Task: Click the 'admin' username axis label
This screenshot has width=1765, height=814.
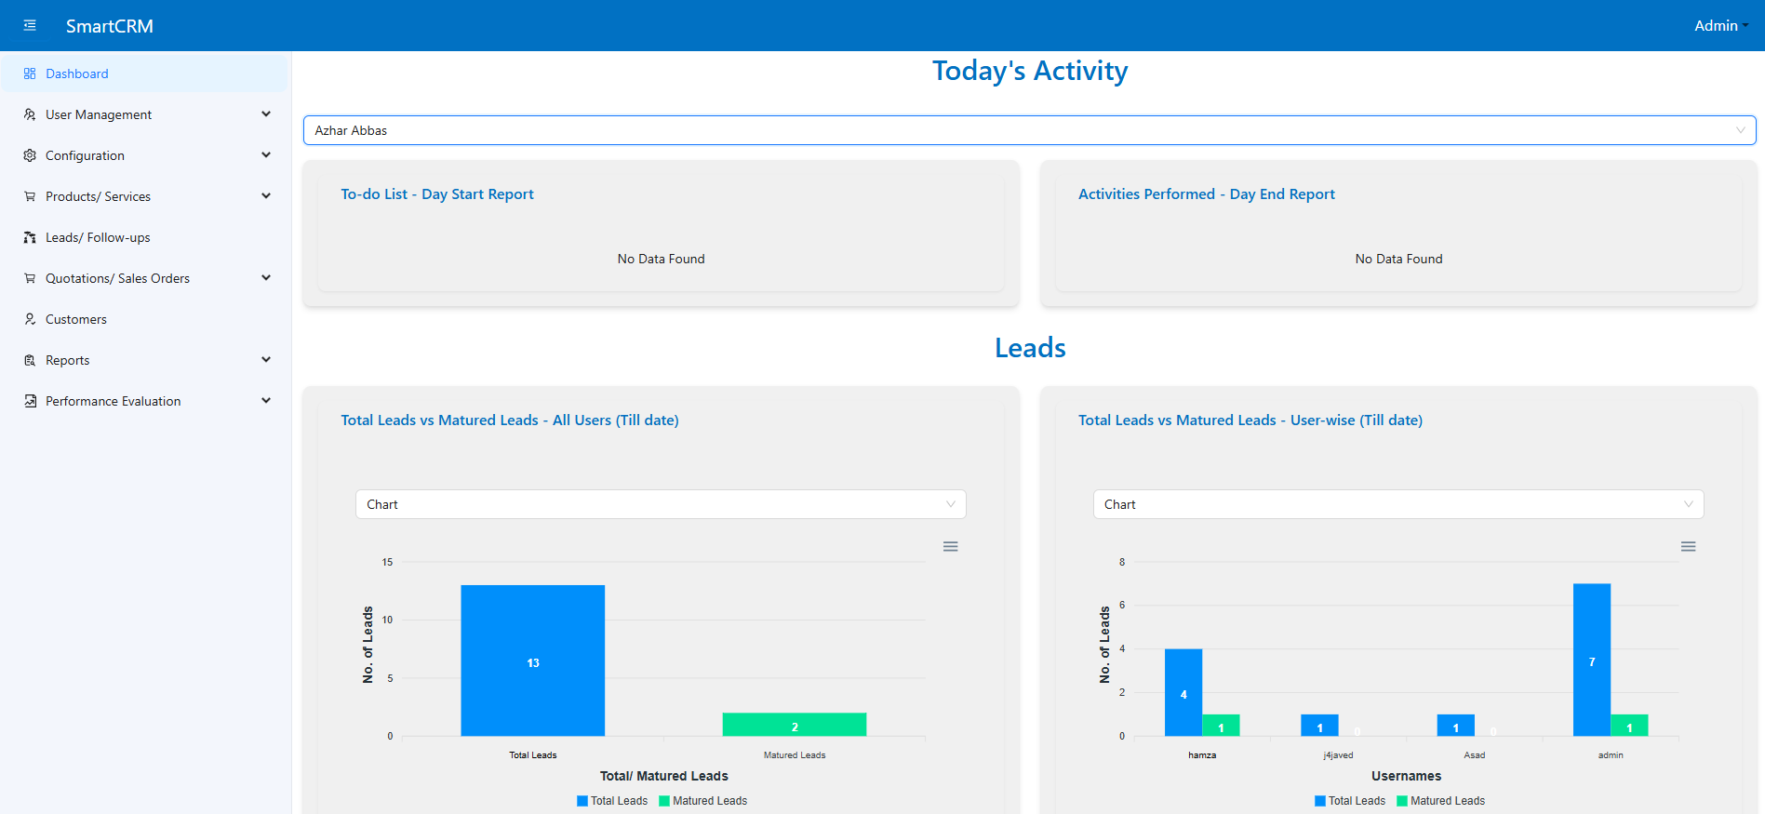Action: (x=1611, y=755)
